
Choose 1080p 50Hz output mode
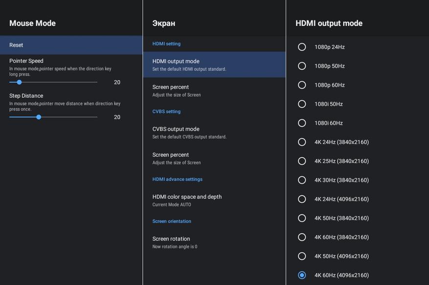pyautogui.click(x=302, y=66)
